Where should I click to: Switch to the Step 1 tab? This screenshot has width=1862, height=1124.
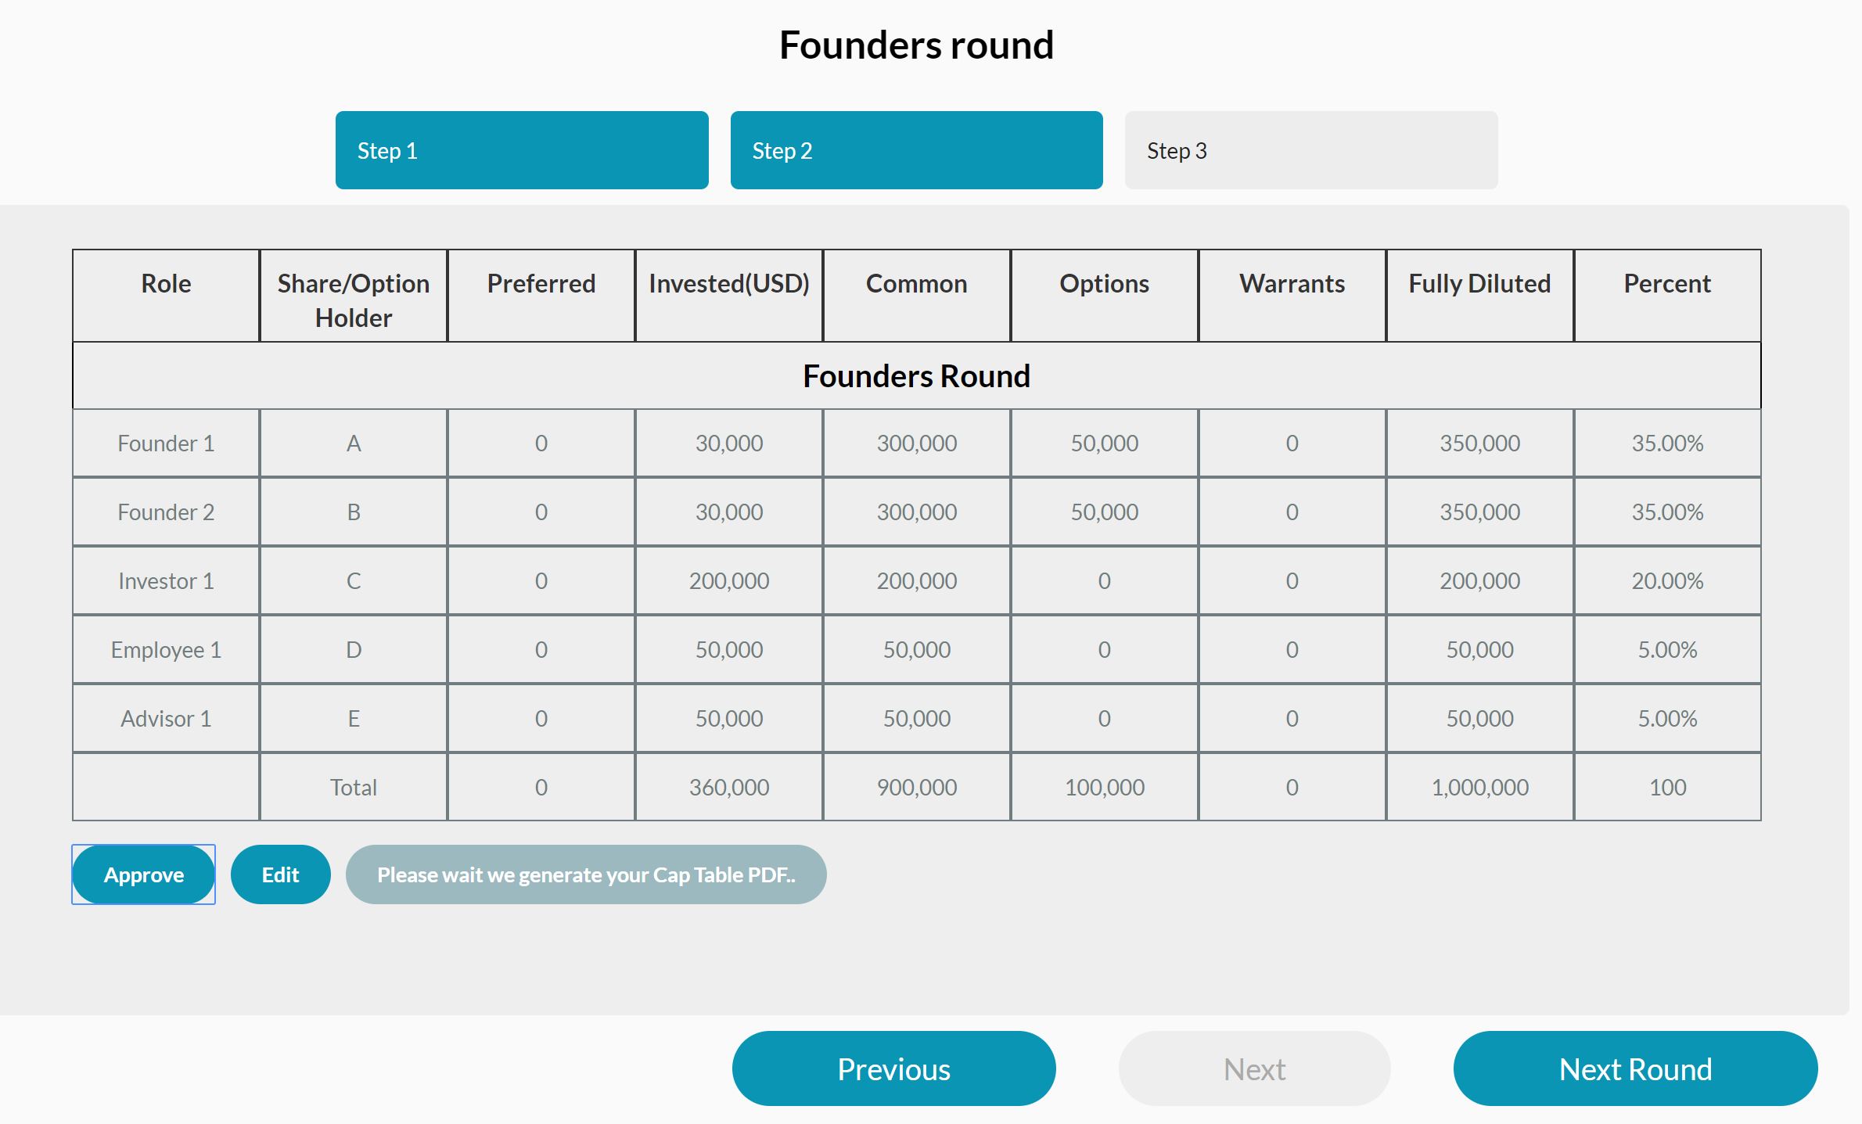coord(522,150)
